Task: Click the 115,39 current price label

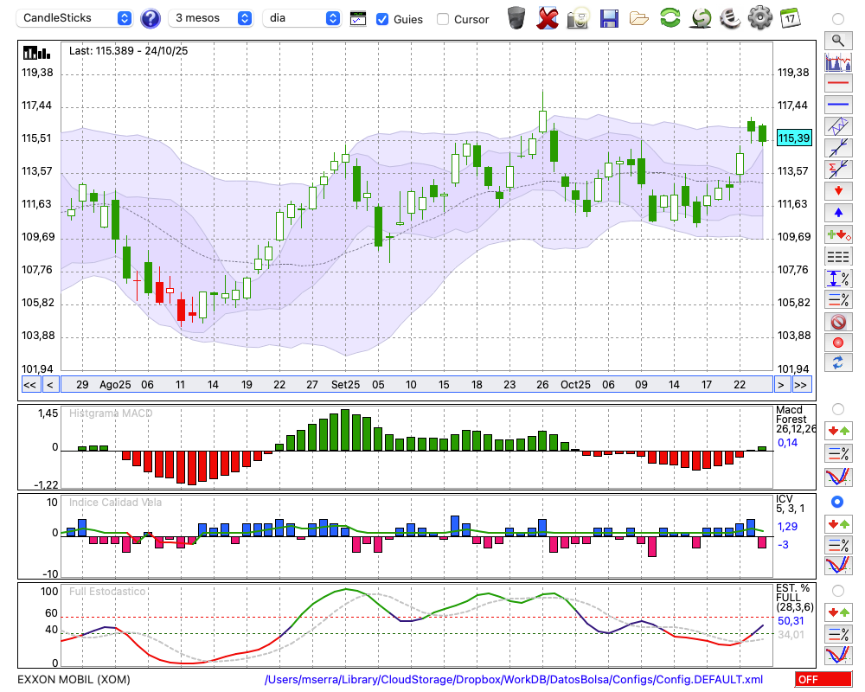Action: click(x=794, y=138)
